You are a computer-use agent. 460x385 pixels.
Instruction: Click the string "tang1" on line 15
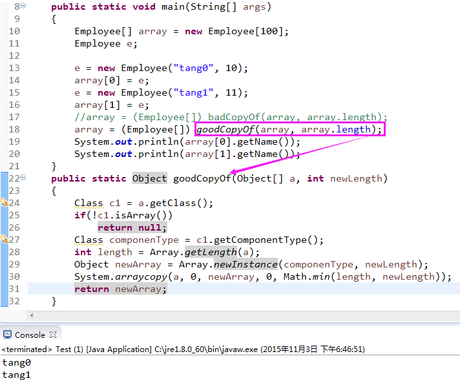pyautogui.click(x=193, y=92)
